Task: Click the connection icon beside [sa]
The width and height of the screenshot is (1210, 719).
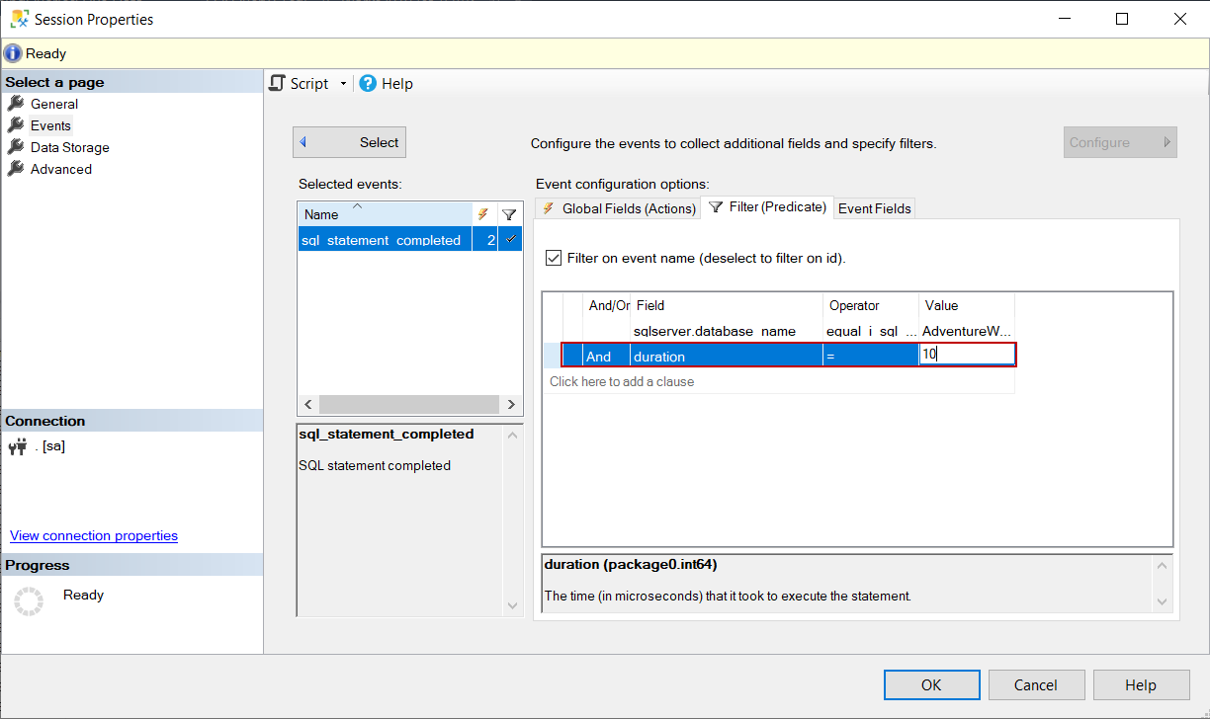Action: click(x=18, y=446)
